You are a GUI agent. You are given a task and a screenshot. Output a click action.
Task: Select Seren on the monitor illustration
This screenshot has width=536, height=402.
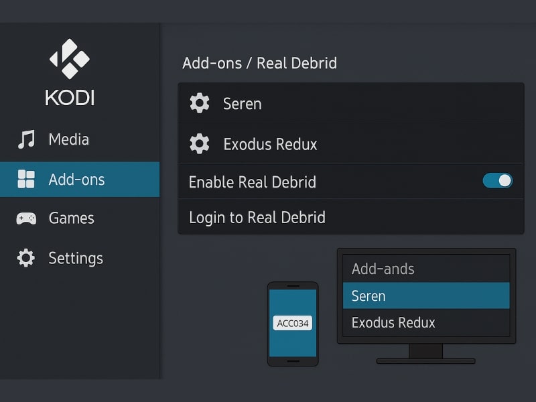[426, 295]
